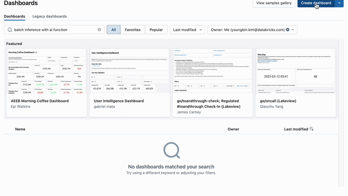
Task: Click the Name column header
Action: tap(20, 129)
